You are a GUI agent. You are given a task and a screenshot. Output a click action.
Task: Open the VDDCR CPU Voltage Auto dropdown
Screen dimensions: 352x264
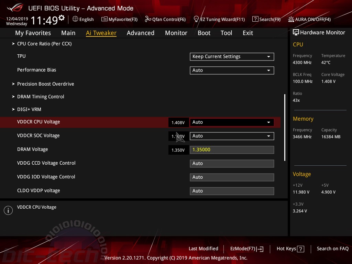coord(232,122)
